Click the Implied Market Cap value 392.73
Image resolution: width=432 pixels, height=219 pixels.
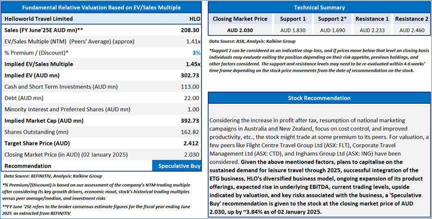[x=190, y=121]
